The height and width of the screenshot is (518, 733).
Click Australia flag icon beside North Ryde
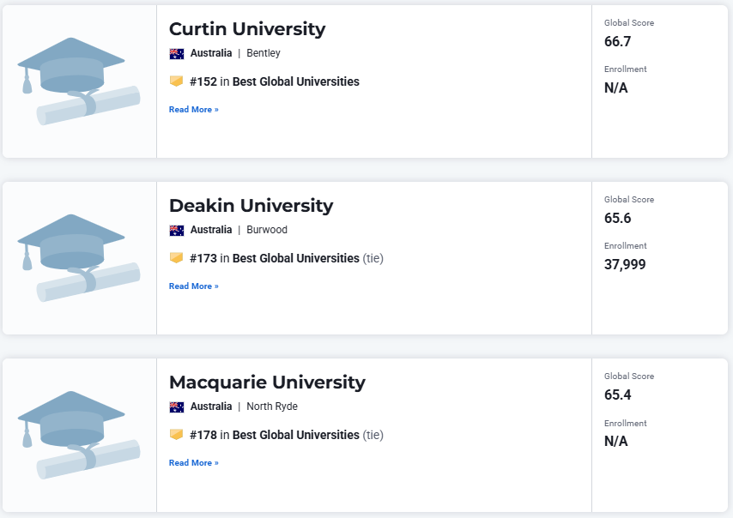177,407
